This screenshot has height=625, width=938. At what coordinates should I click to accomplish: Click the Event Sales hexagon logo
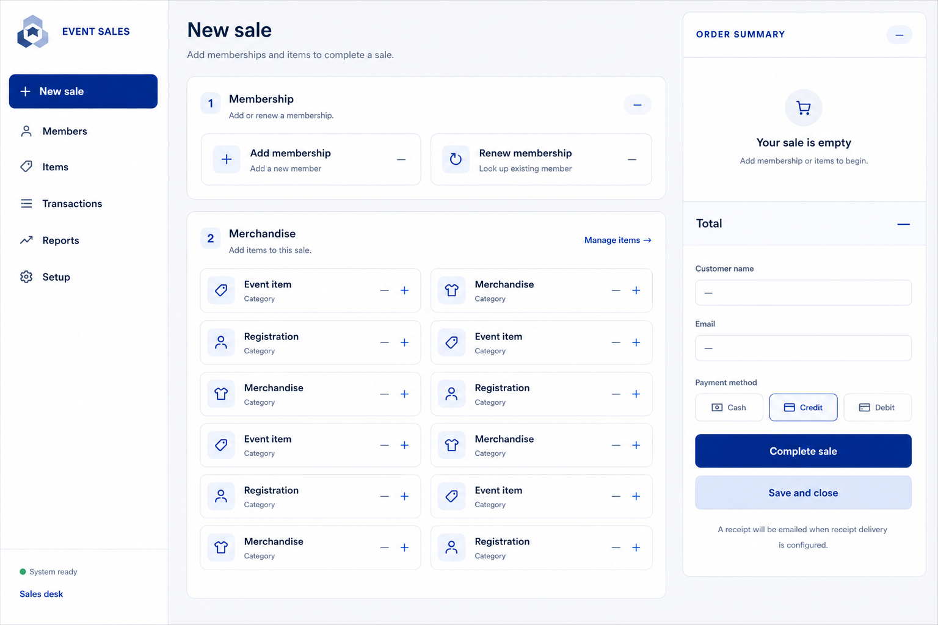pos(32,32)
